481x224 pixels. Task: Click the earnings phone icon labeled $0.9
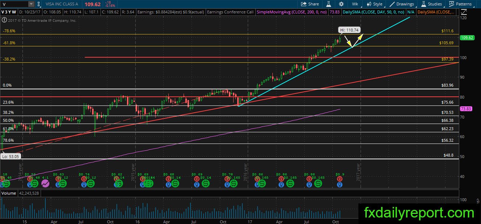(x=340, y=179)
